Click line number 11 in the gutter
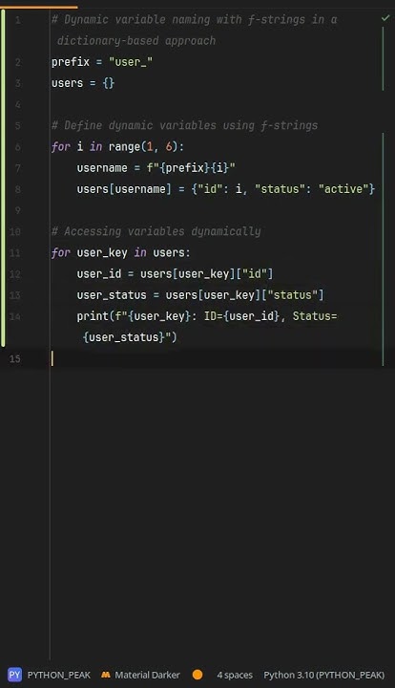 (x=15, y=253)
